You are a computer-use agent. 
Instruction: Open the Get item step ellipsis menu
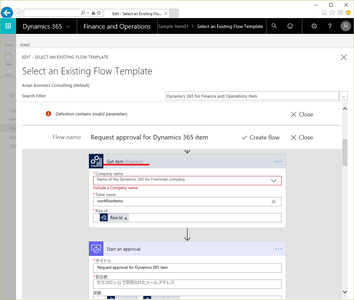pos(278,162)
